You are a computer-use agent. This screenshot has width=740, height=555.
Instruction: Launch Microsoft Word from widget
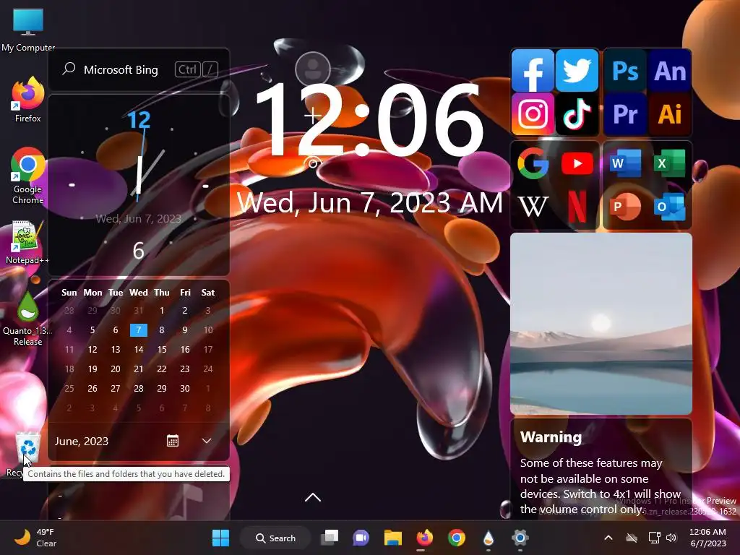coord(625,163)
